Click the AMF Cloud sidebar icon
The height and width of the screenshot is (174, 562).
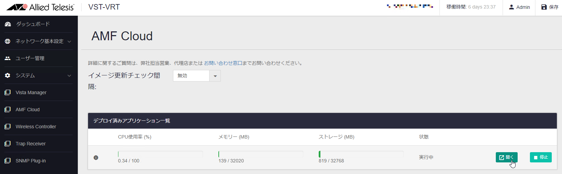tap(8, 110)
